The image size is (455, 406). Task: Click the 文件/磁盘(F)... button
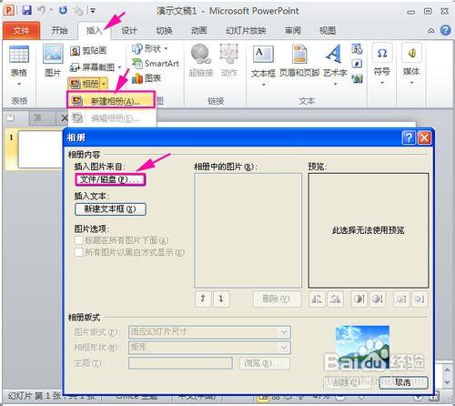(x=110, y=179)
